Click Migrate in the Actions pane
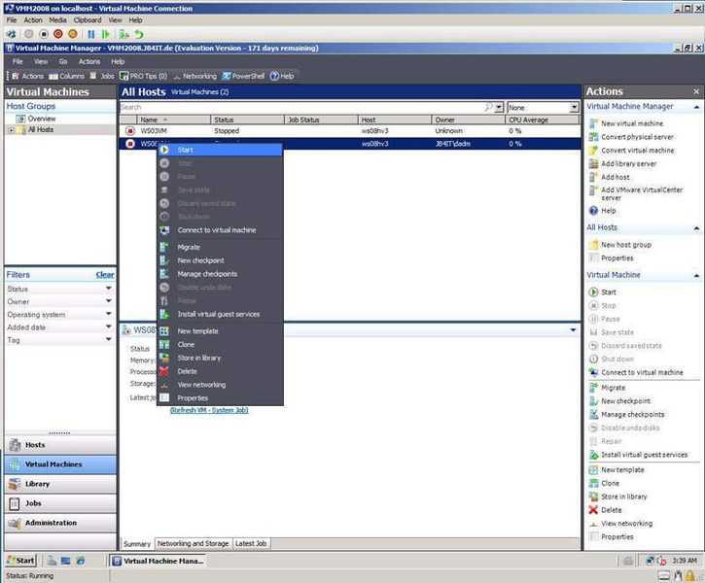The width and height of the screenshot is (705, 583). (613, 387)
